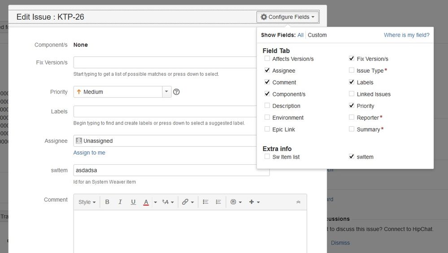Toggle underline formatting in Comment editor
The image size is (448, 253).
(133, 202)
